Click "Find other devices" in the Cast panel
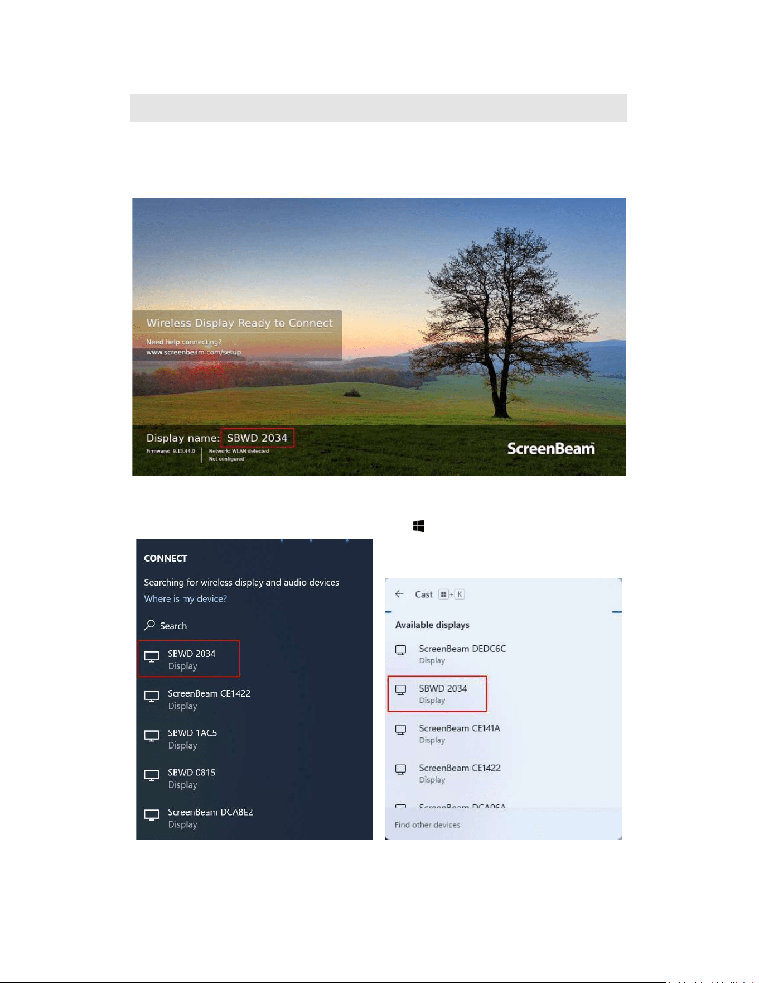 [x=427, y=824]
